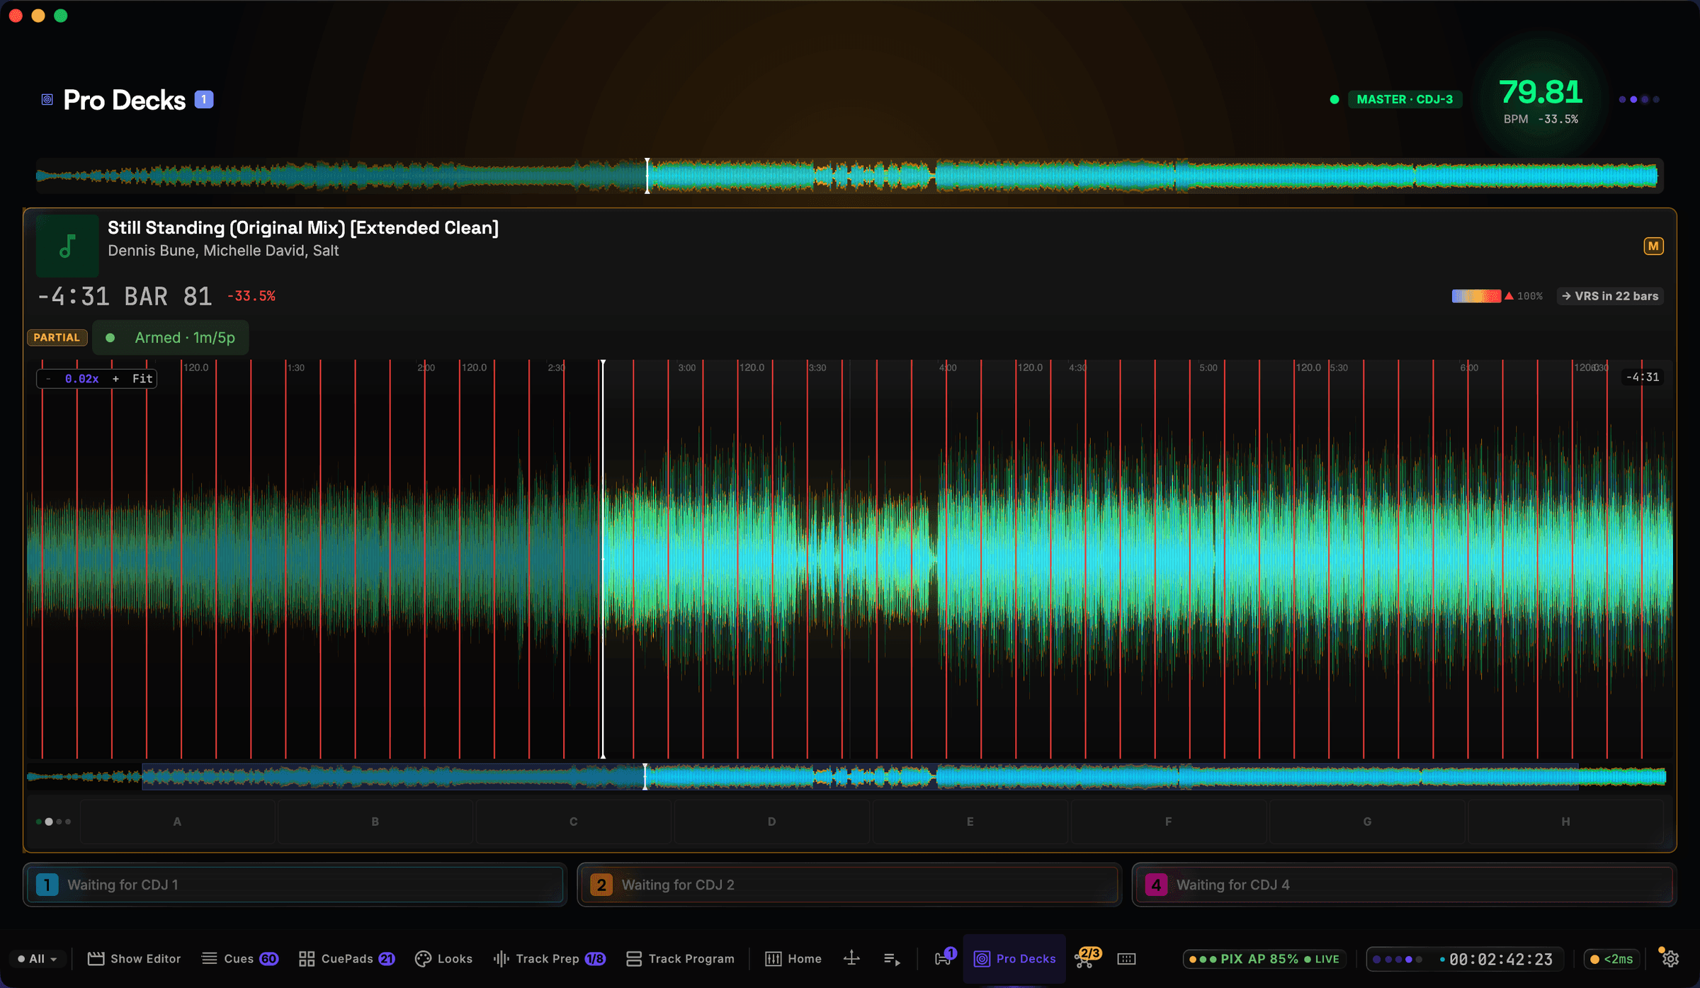Click the axis move icon beside Home

point(852,958)
